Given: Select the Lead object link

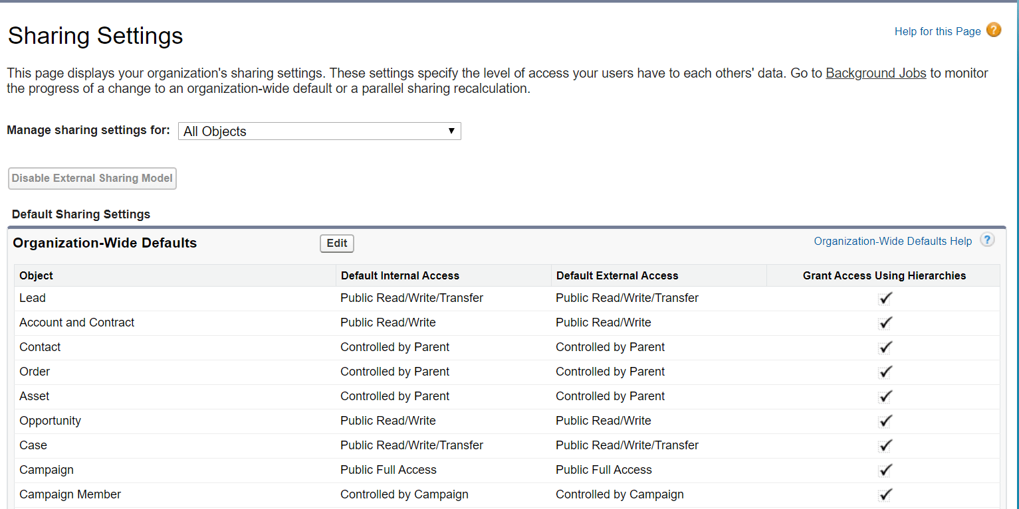Looking at the screenshot, I should pyautogui.click(x=32, y=298).
